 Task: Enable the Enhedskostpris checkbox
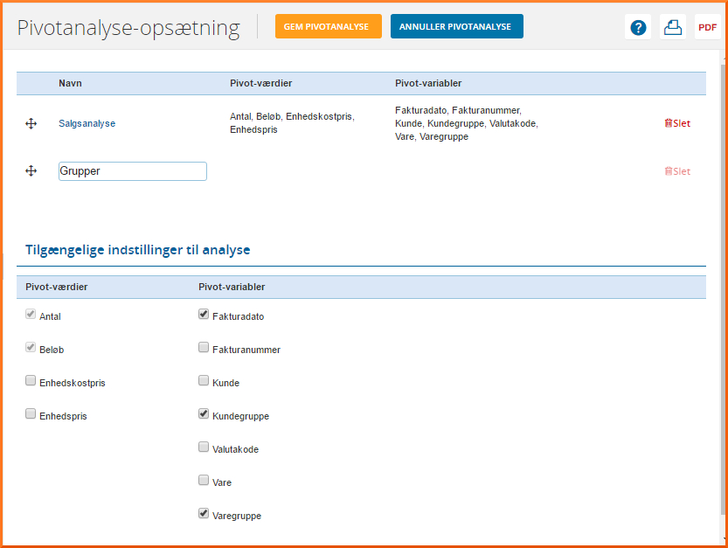click(31, 380)
